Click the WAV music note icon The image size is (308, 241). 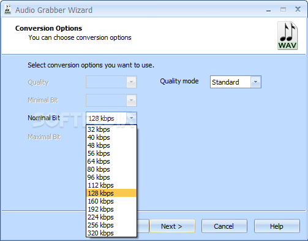[x=287, y=36]
